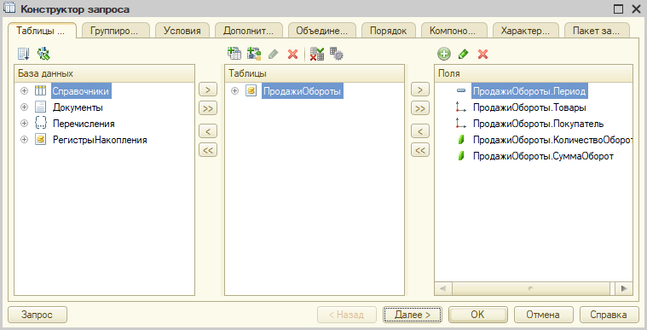Select the Таблицы и поля tab
Screen dimensions: 647x330
tap(41, 31)
